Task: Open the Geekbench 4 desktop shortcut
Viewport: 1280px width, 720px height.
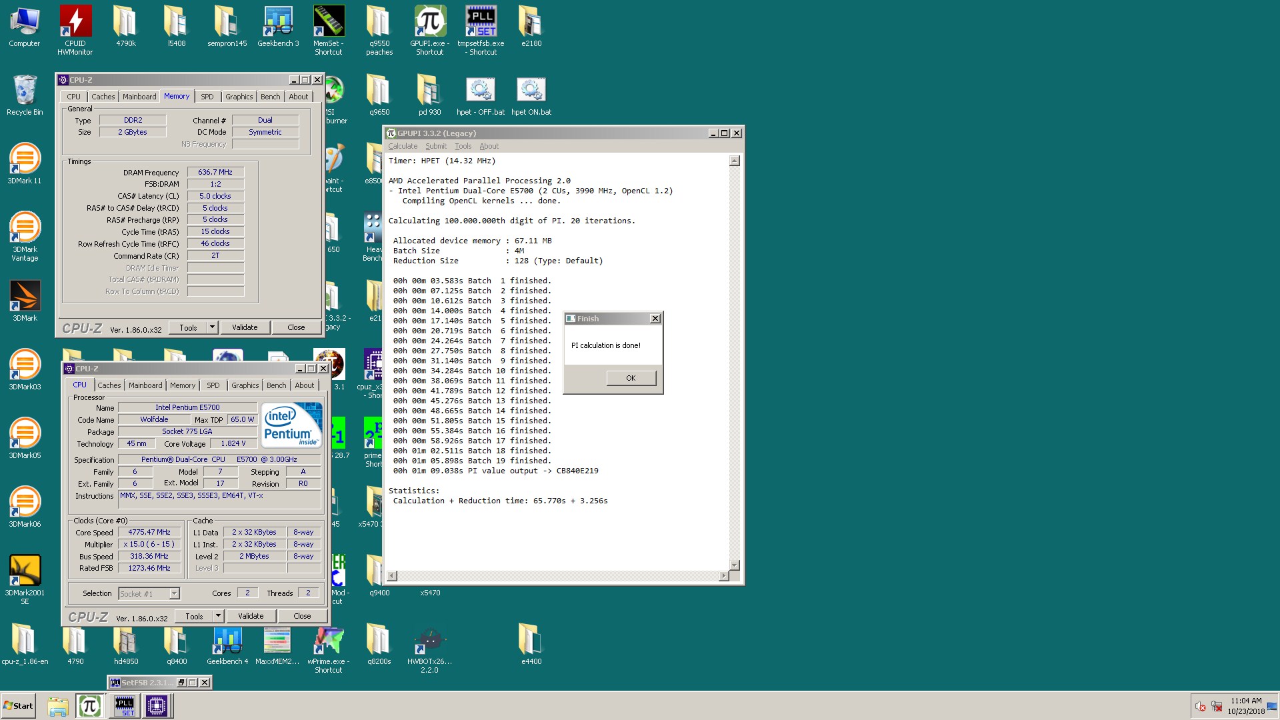Action: (227, 645)
